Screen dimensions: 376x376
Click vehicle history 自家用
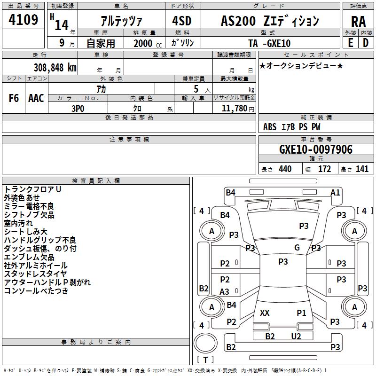(101, 43)
